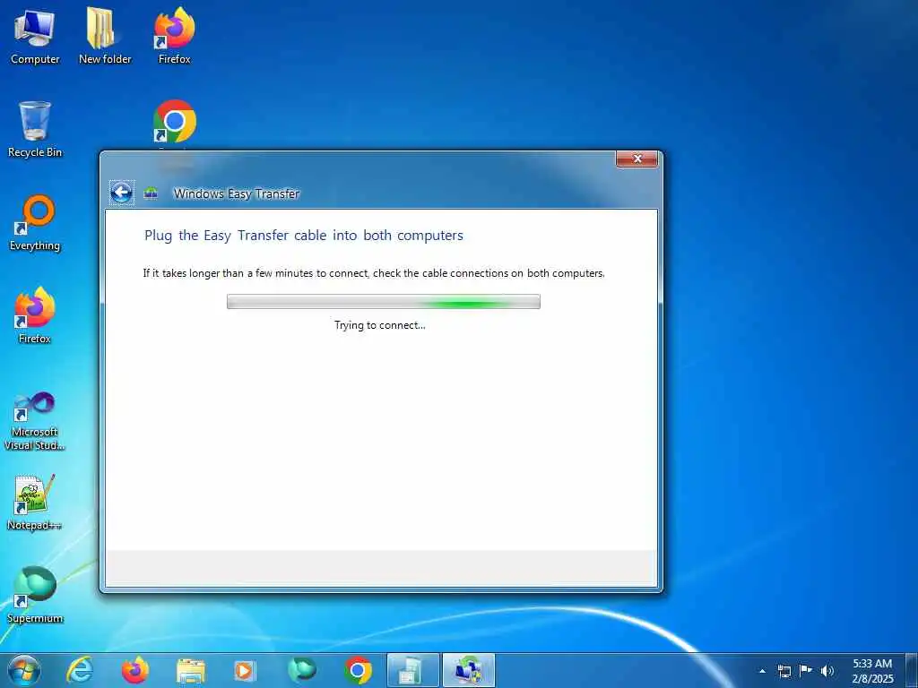Select the Everything search shortcut
Viewport: 918px width, 688px height.
(35, 223)
